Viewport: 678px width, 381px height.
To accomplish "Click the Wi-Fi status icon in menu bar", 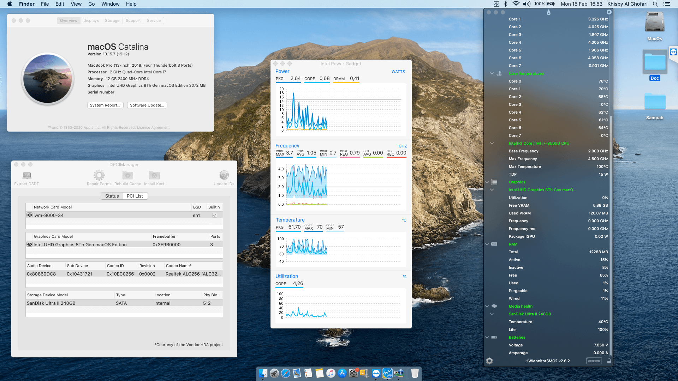I will (x=516, y=4).
